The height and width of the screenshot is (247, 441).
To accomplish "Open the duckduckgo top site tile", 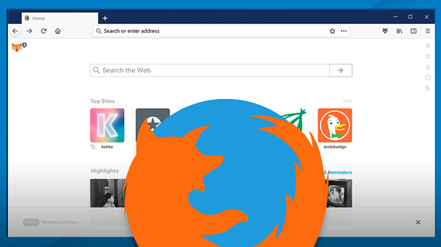I will coord(335,125).
